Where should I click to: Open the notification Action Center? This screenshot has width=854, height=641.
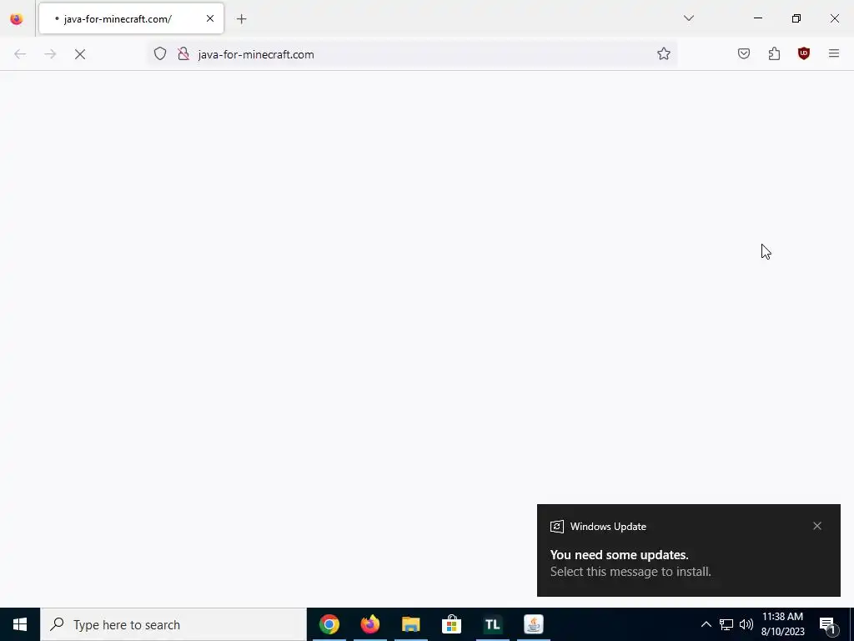828,624
